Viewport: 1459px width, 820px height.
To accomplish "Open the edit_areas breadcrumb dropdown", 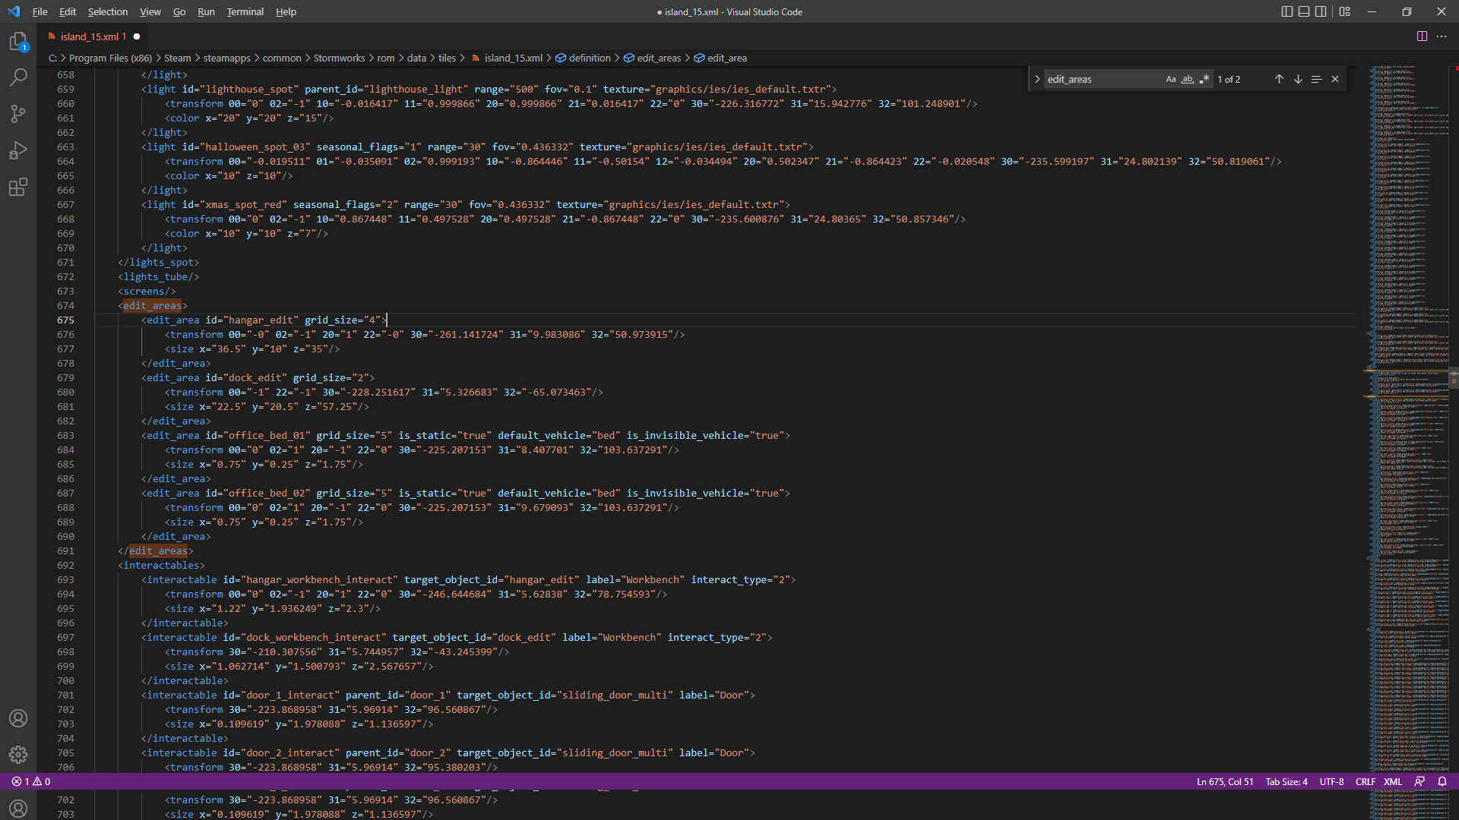I will [658, 58].
